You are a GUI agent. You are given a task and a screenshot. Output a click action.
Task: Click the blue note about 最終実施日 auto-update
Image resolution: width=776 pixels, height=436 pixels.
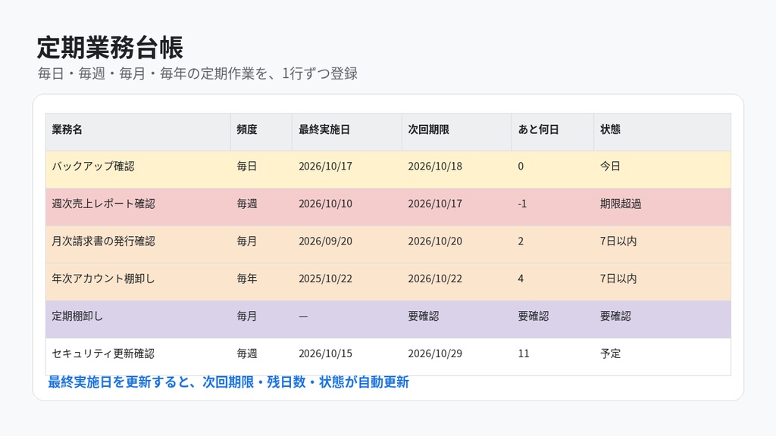(x=228, y=382)
